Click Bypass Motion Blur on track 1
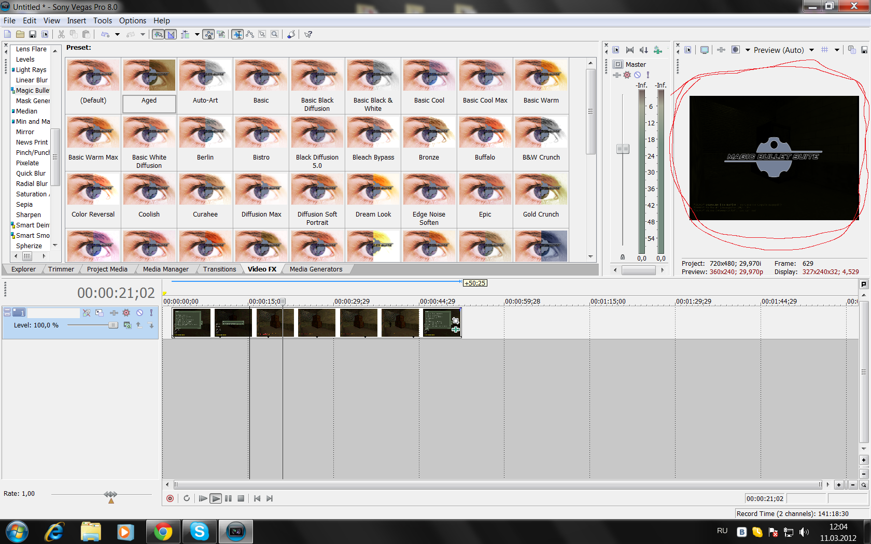The image size is (871, 544). tap(87, 313)
